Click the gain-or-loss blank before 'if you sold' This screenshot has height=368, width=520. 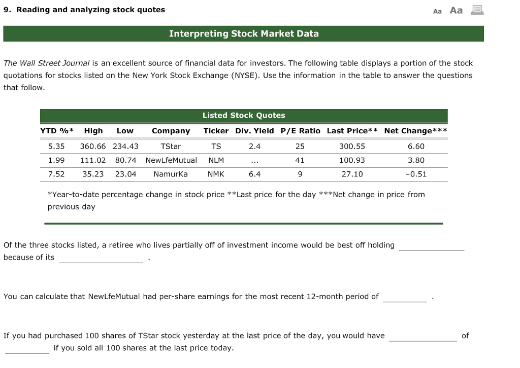[26, 351]
